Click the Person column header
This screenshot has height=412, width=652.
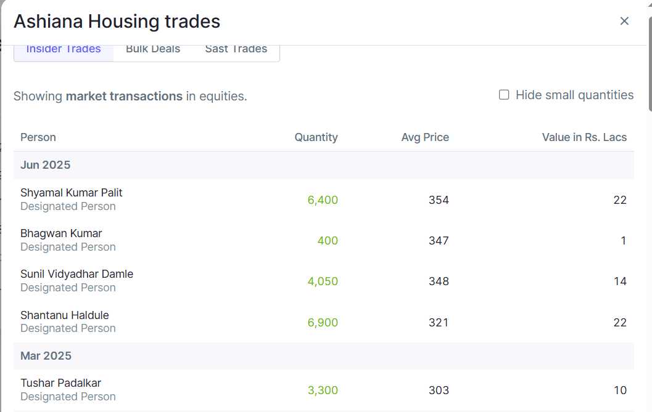coord(38,137)
